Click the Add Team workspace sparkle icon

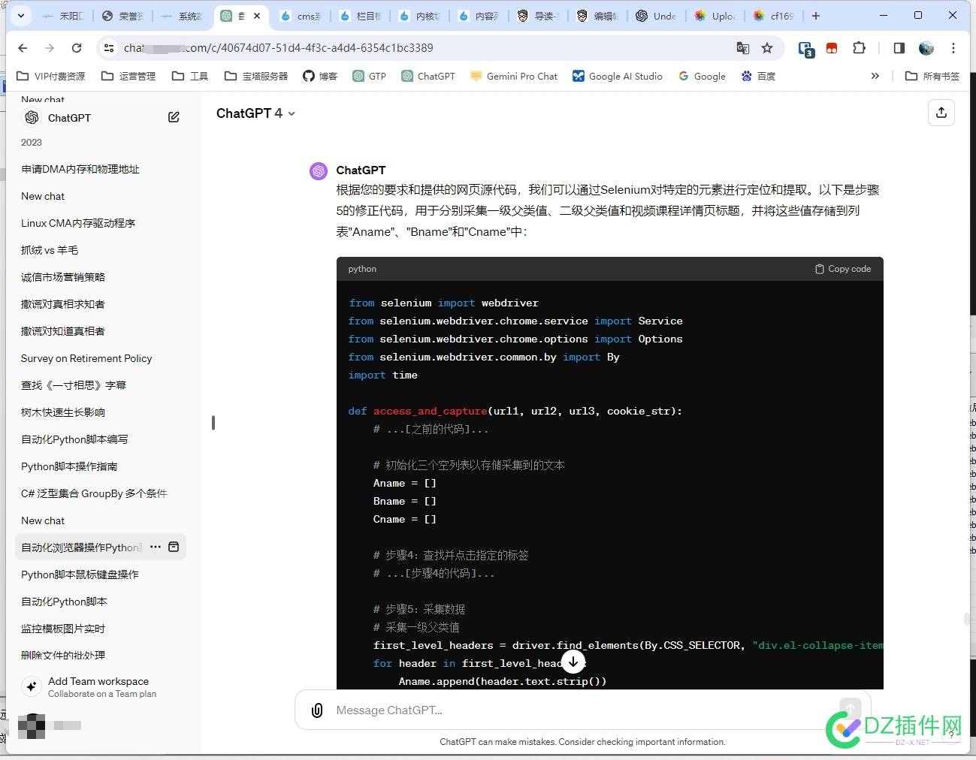32,686
